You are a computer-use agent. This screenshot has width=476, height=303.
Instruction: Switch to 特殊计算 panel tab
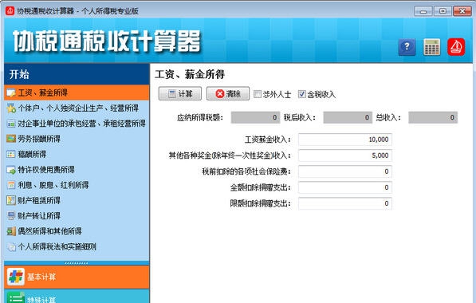coord(77,297)
